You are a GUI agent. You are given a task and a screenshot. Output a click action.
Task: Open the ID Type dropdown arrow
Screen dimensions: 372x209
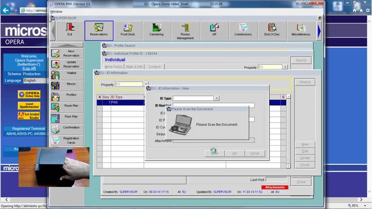pyautogui.click(x=216, y=98)
